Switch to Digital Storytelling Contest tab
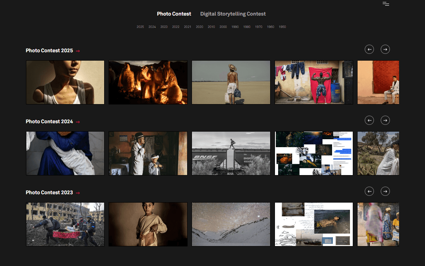 coord(233,14)
